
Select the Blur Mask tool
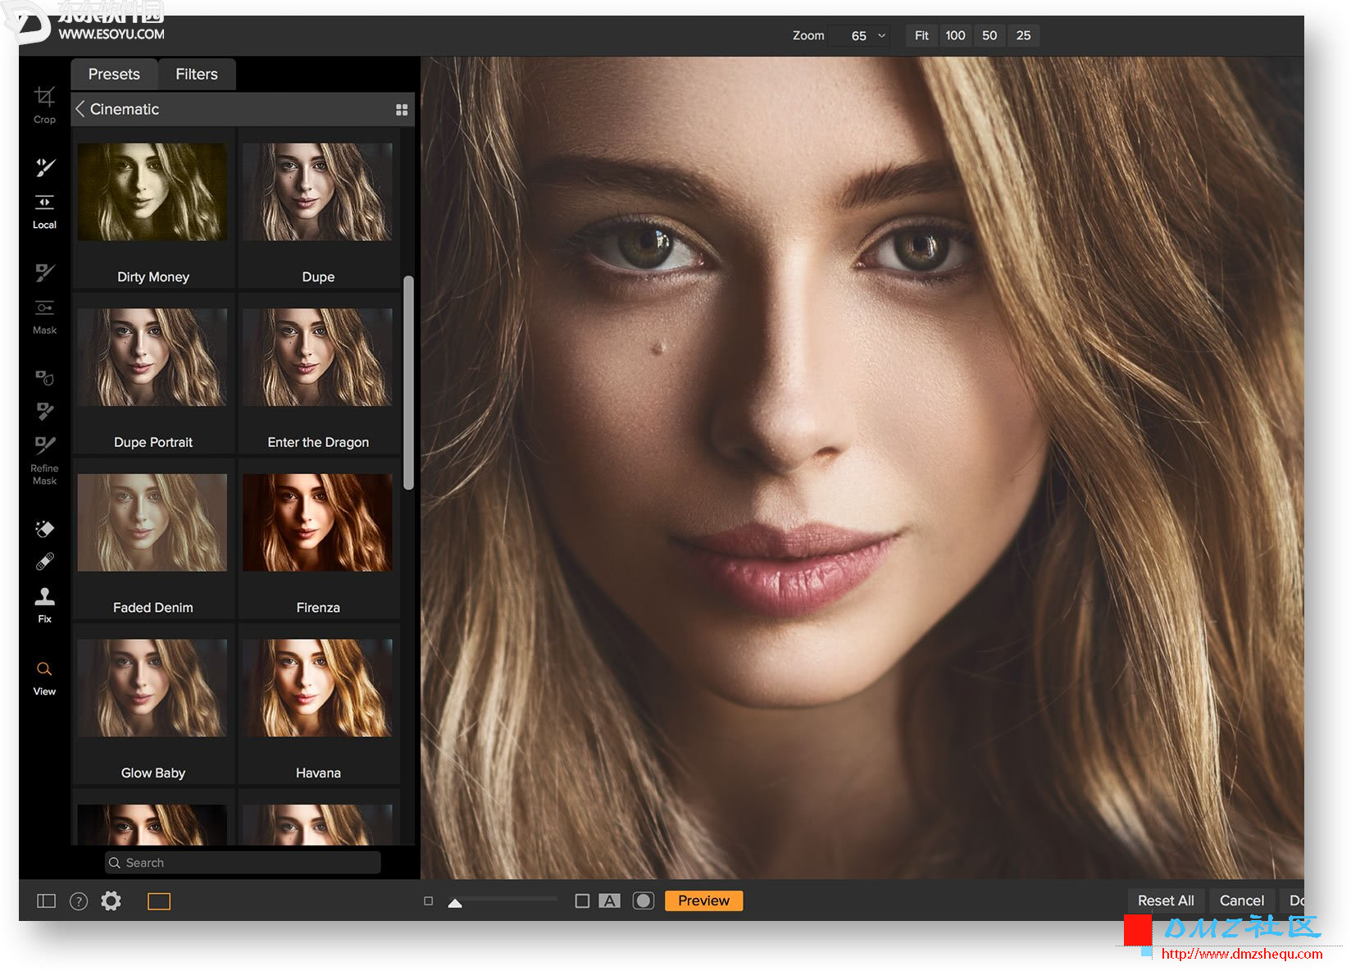tap(44, 377)
